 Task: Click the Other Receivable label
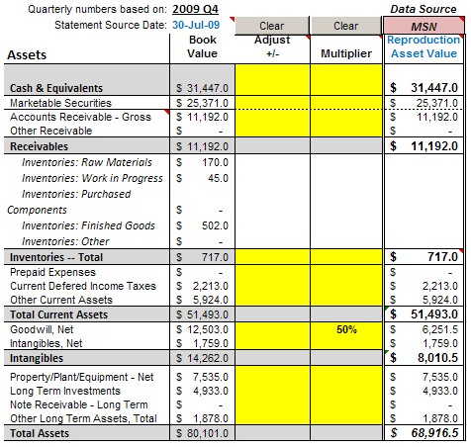pos(51,131)
